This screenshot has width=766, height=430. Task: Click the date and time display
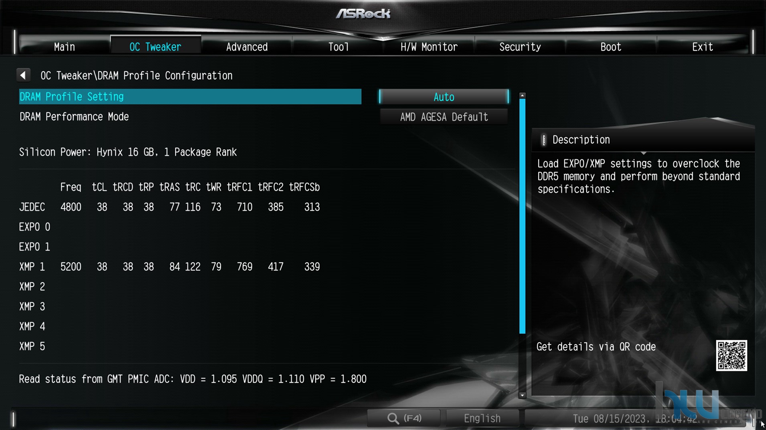click(x=635, y=419)
